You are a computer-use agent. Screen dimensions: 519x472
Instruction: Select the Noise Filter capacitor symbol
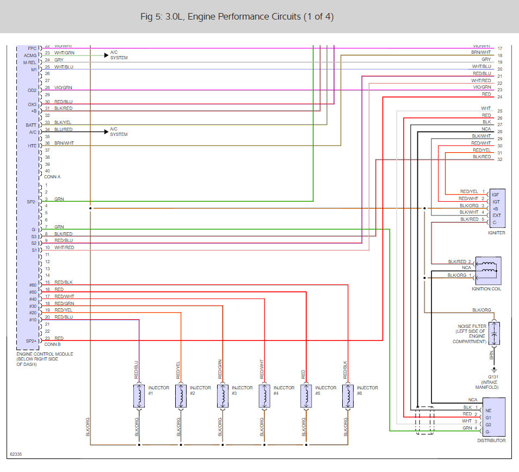click(494, 333)
